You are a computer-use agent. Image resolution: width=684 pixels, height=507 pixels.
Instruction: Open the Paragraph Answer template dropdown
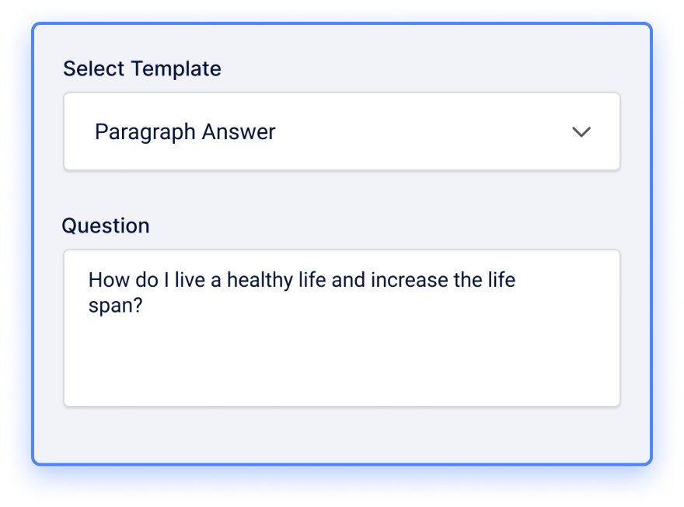341,131
